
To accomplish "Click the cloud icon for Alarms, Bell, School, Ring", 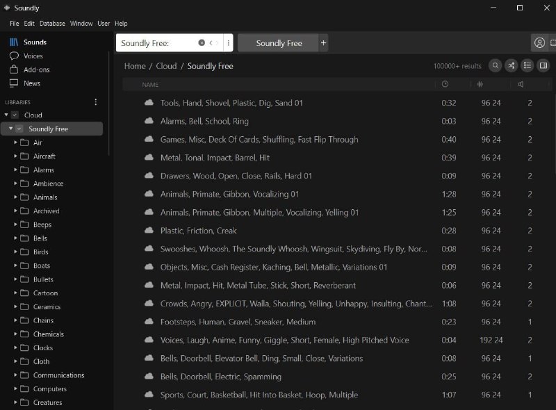I will [x=149, y=121].
